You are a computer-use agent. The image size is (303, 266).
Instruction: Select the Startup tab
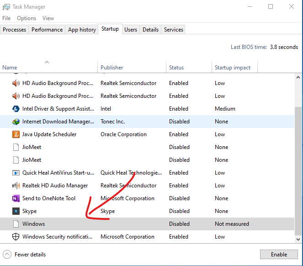point(110,29)
